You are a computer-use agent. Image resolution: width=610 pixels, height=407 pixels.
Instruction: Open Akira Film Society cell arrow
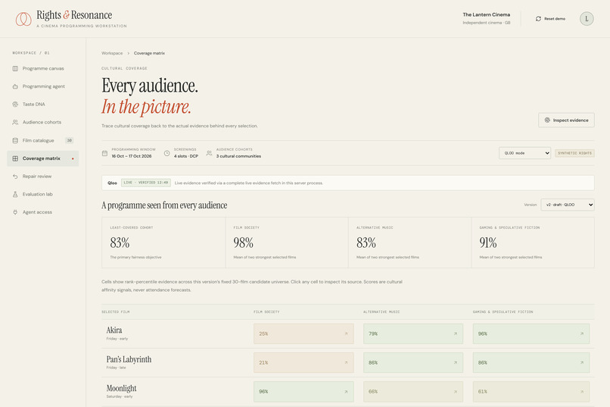pyautogui.click(x=346, y=333)
